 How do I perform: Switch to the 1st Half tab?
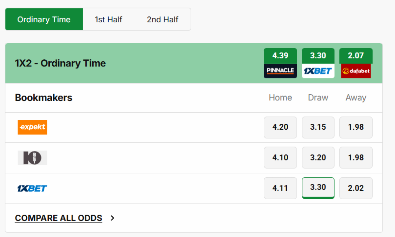point(108,19)
